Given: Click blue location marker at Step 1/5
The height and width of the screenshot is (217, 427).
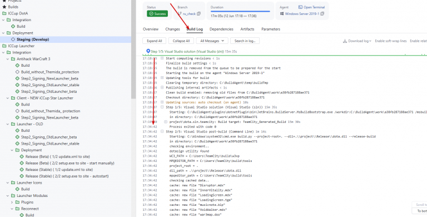Looking at the screenshot, I should 148,51.
